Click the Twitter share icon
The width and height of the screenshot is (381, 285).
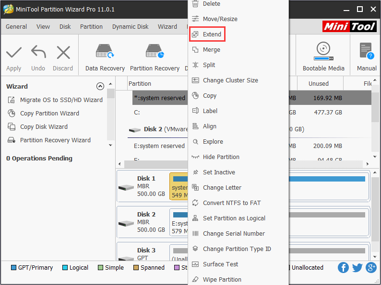357,267
